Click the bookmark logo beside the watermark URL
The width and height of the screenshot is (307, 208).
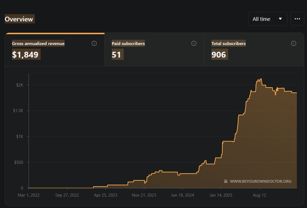coord(226,181)
